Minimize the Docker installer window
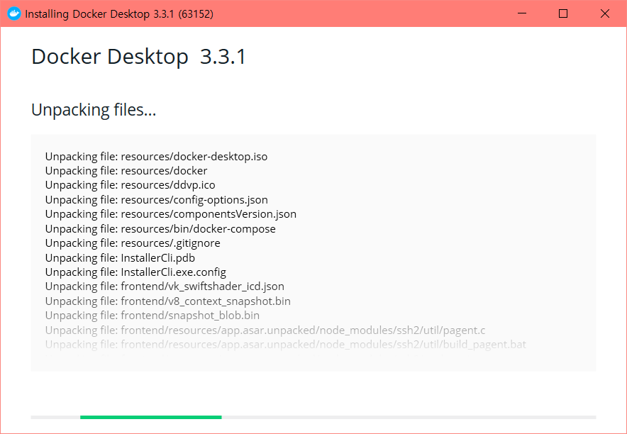The image size is (627, 434). click(x=521, y=13)
